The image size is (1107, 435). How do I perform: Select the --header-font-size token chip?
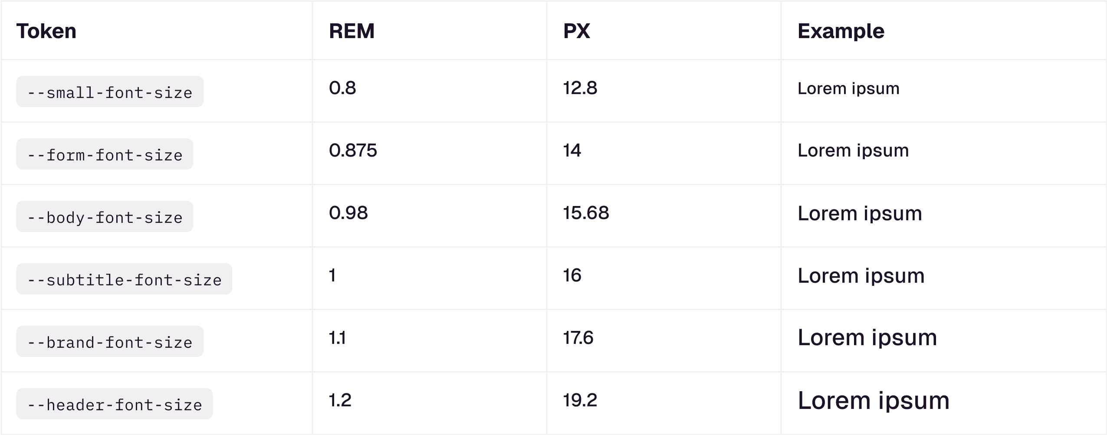[115, 404]
